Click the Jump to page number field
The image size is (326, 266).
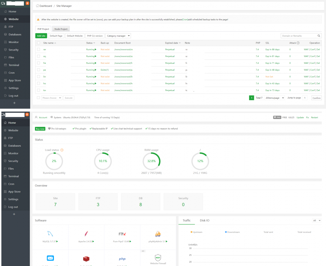click(x=305, y=98)
